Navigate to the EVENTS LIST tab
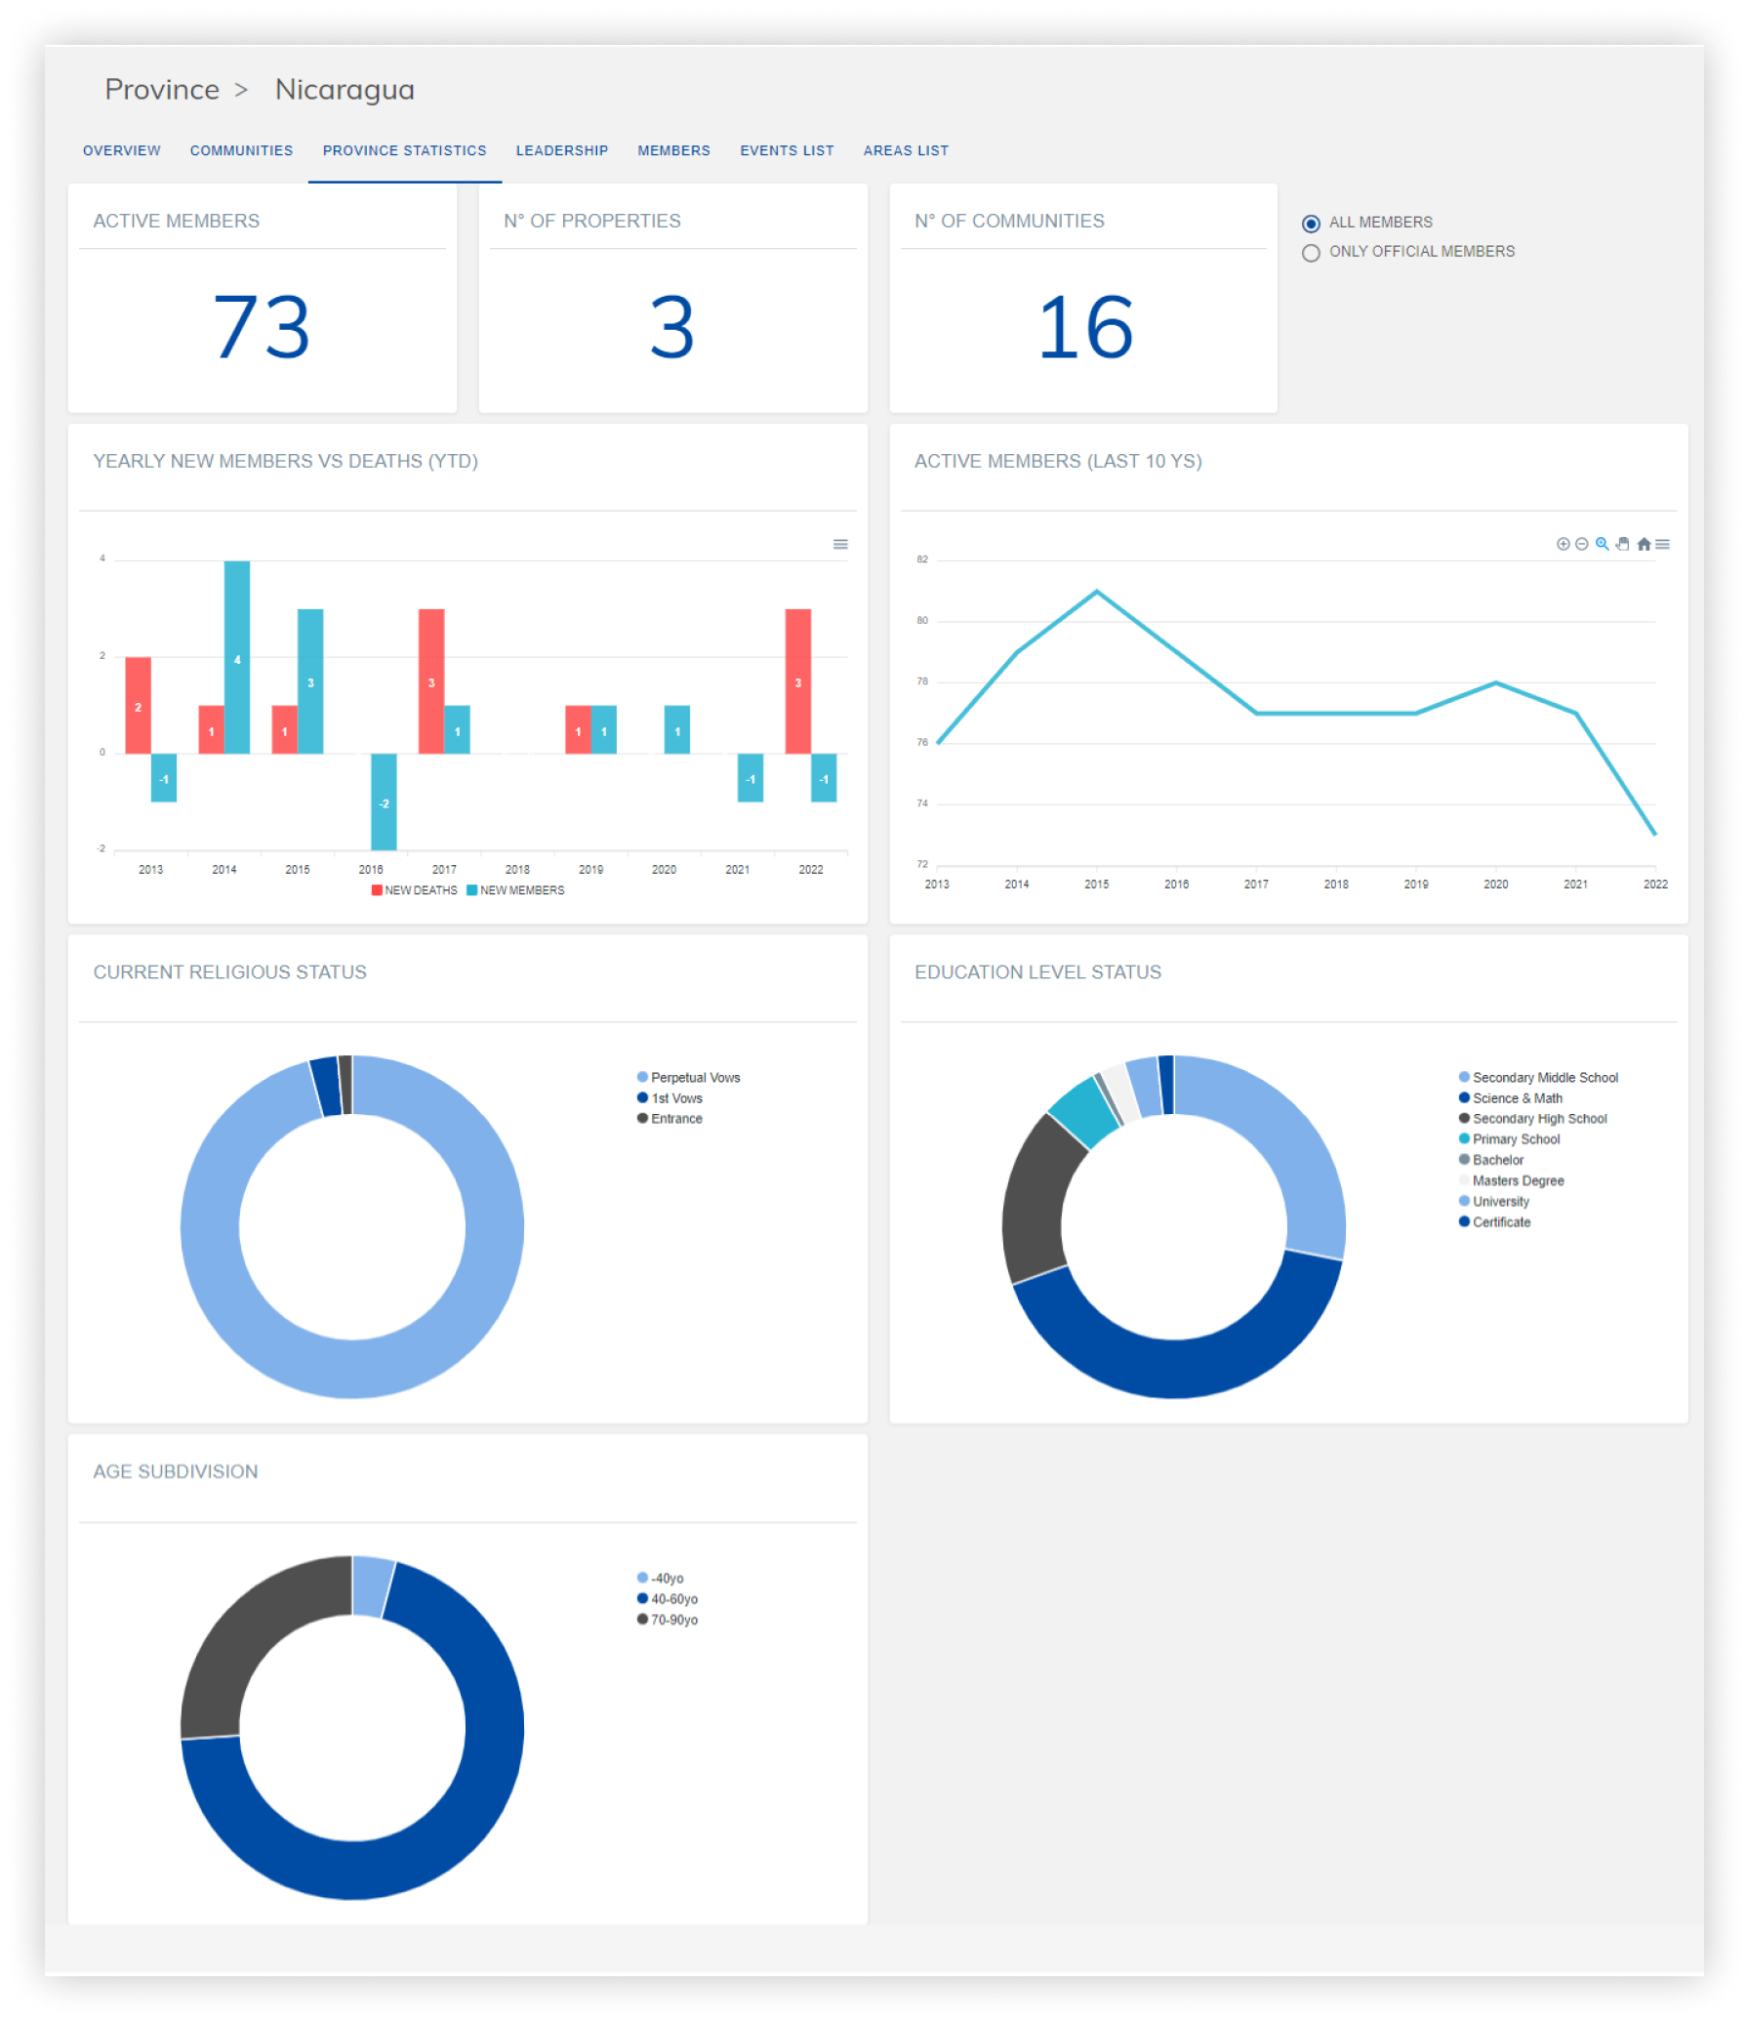This screenshot has width=1747, height=2020. click(x=787, y=150)
